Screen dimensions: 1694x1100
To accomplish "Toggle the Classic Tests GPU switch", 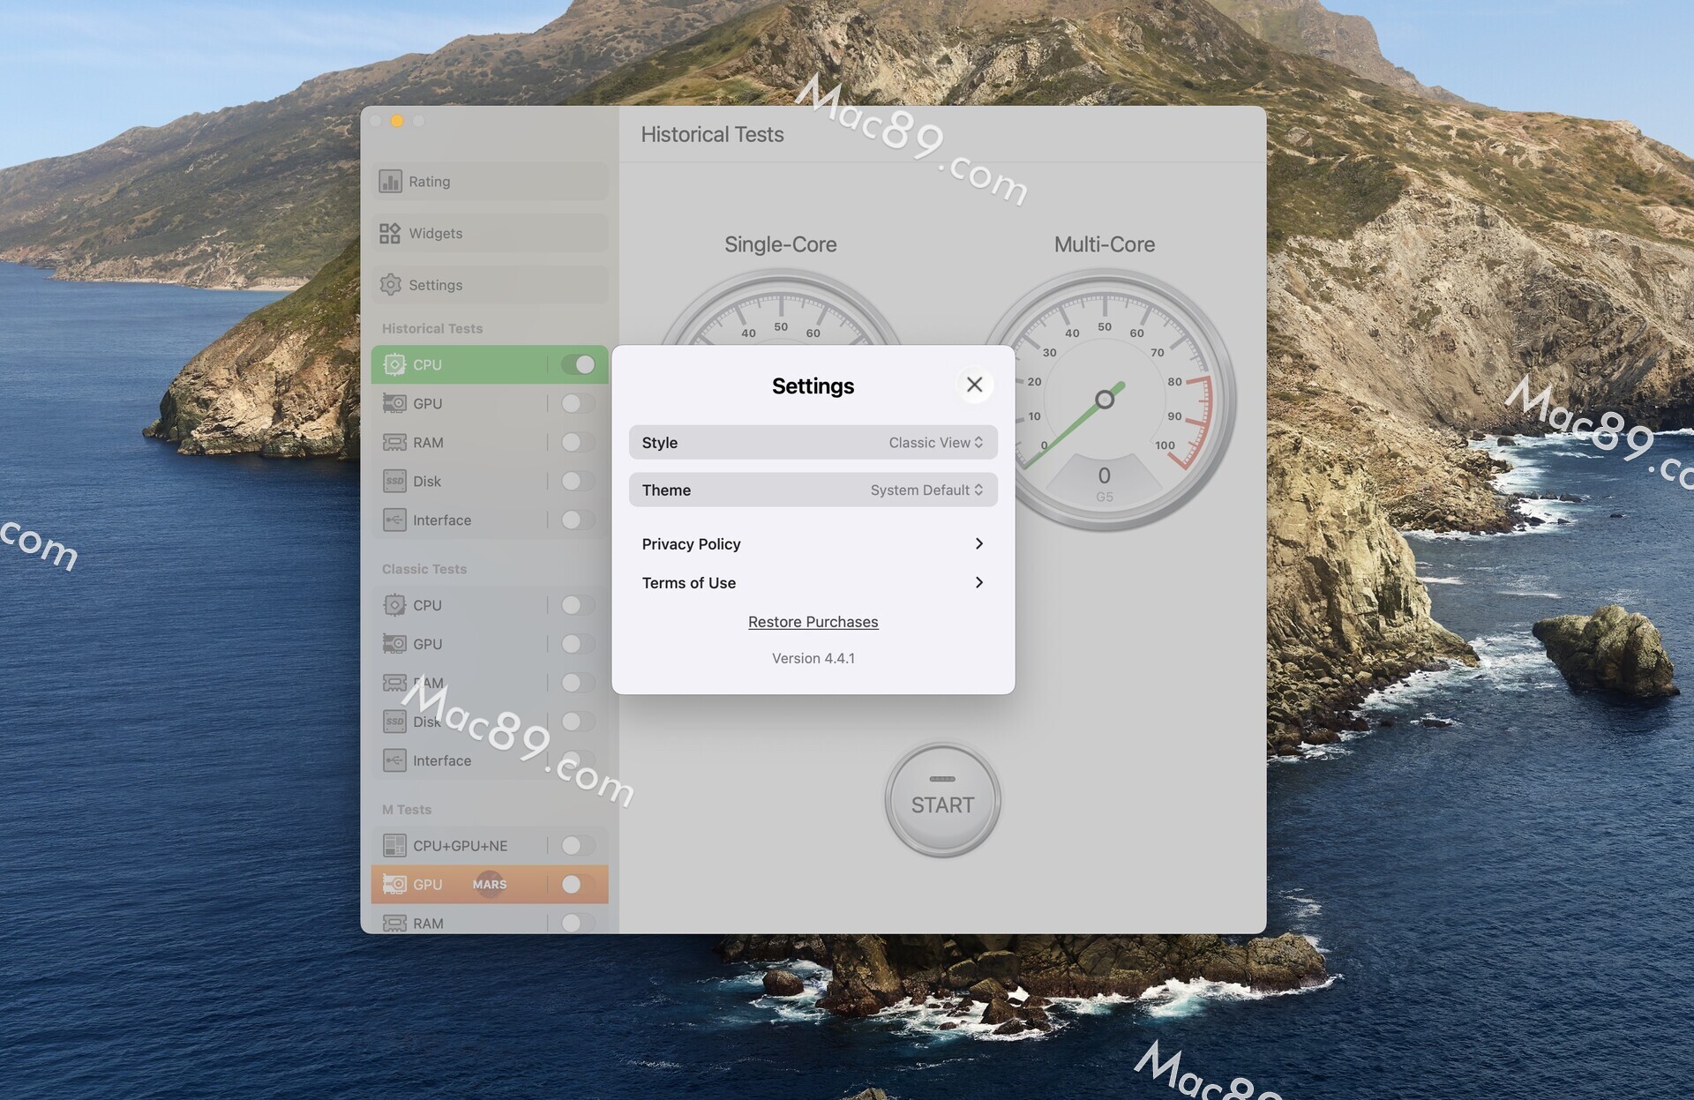I will [578, 644].
